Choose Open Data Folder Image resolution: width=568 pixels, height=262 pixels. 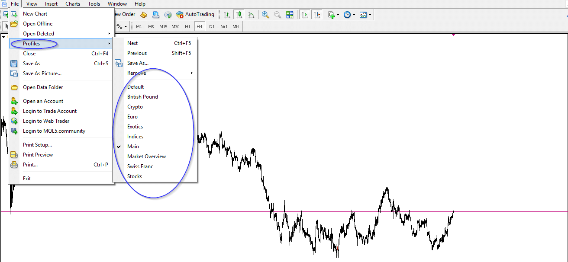coord(61,87)
